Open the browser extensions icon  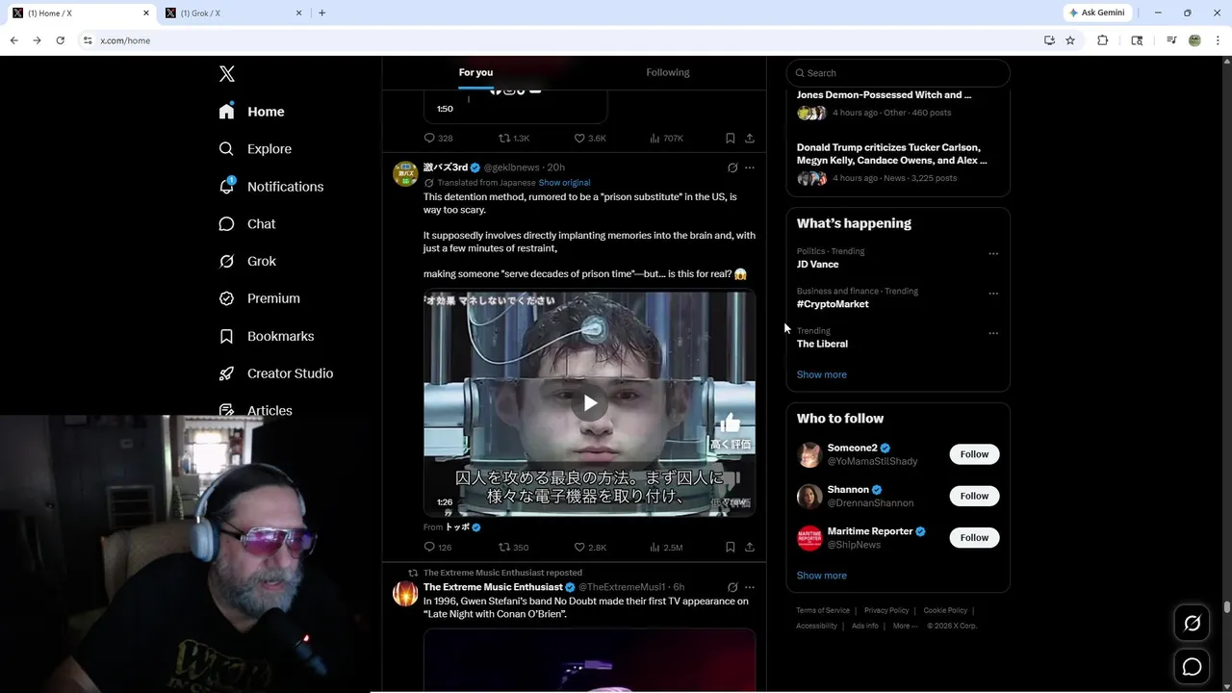pos(1103,40)
